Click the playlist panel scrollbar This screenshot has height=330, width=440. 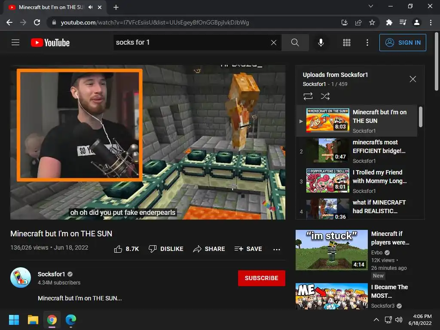[421, 117]
